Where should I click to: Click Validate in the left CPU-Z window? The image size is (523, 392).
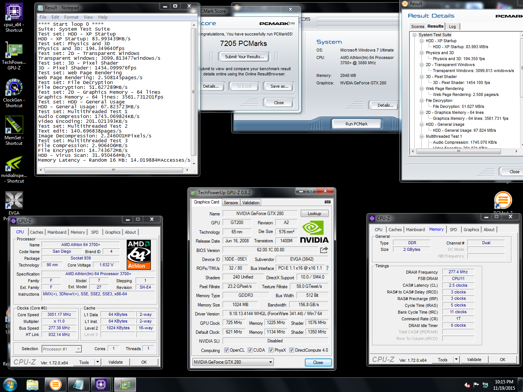[115, 362]
